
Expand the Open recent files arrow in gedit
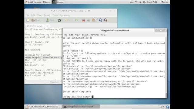point(43,20)
